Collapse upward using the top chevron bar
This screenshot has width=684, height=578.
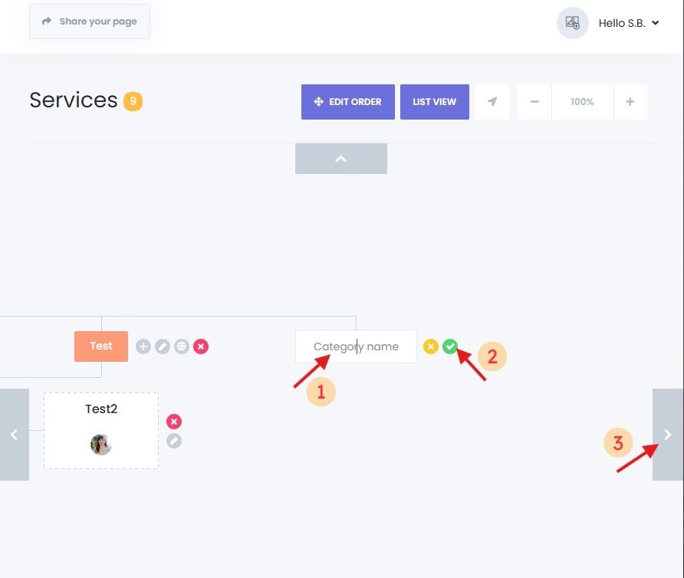[341, 159]
